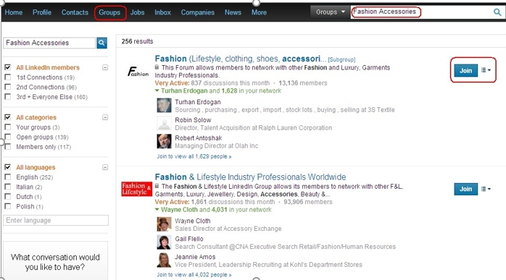Open Turhan Erdogan's name link
506x280 pixels.
198,102
